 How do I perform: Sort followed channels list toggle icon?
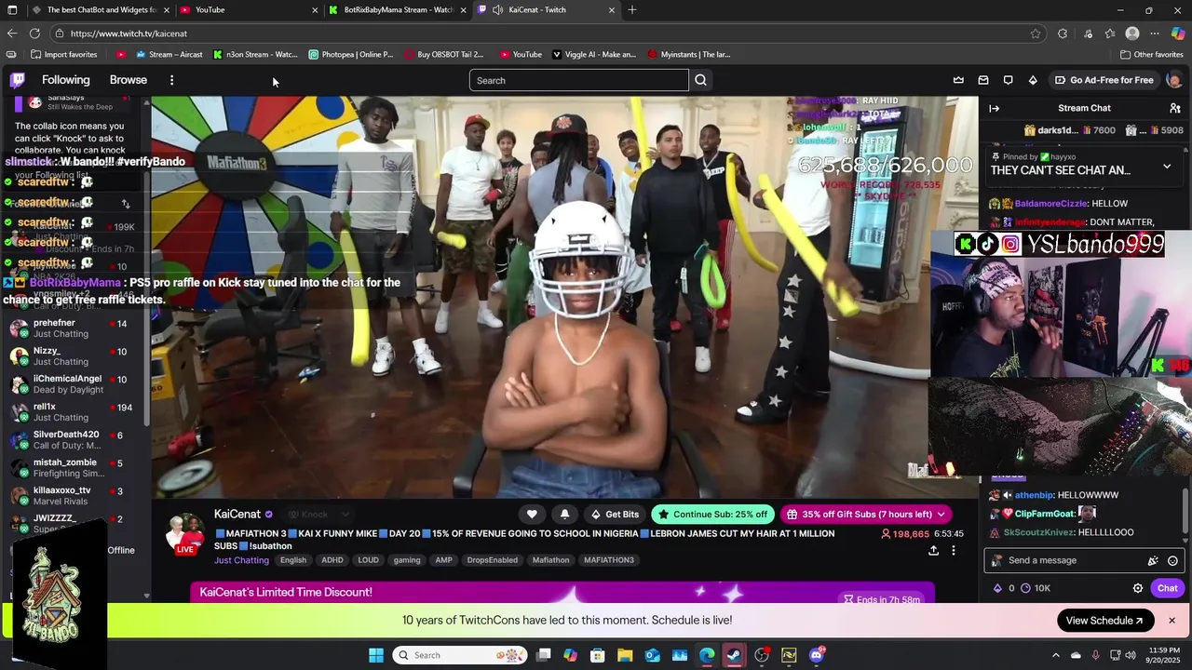tap(126, 204)
